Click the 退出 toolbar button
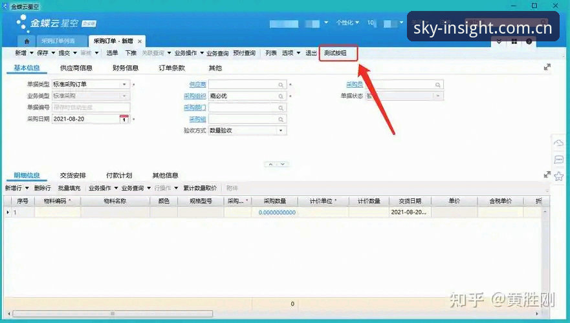The width and height of the screenshot is (570, 323). [311, 53]
